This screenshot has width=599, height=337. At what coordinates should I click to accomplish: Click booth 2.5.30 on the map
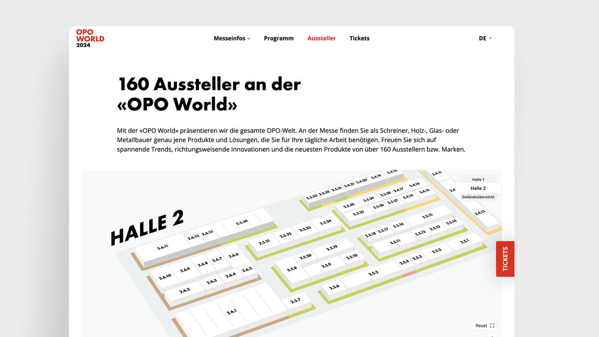click(x=349, y=206)
